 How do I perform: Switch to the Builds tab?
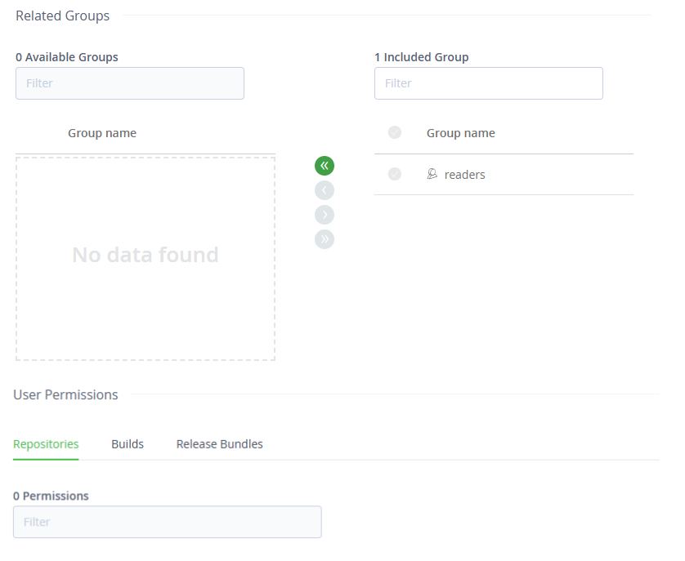[x=128, y=444]
